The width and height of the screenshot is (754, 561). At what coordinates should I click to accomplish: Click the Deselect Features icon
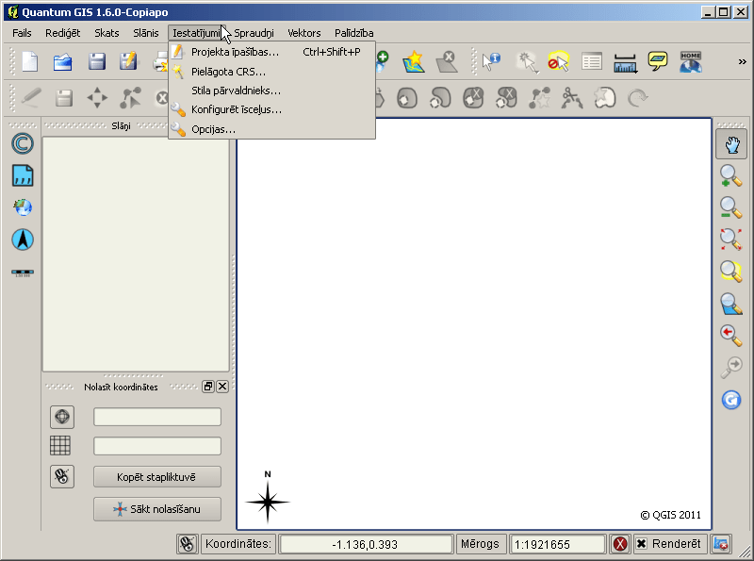559,61
